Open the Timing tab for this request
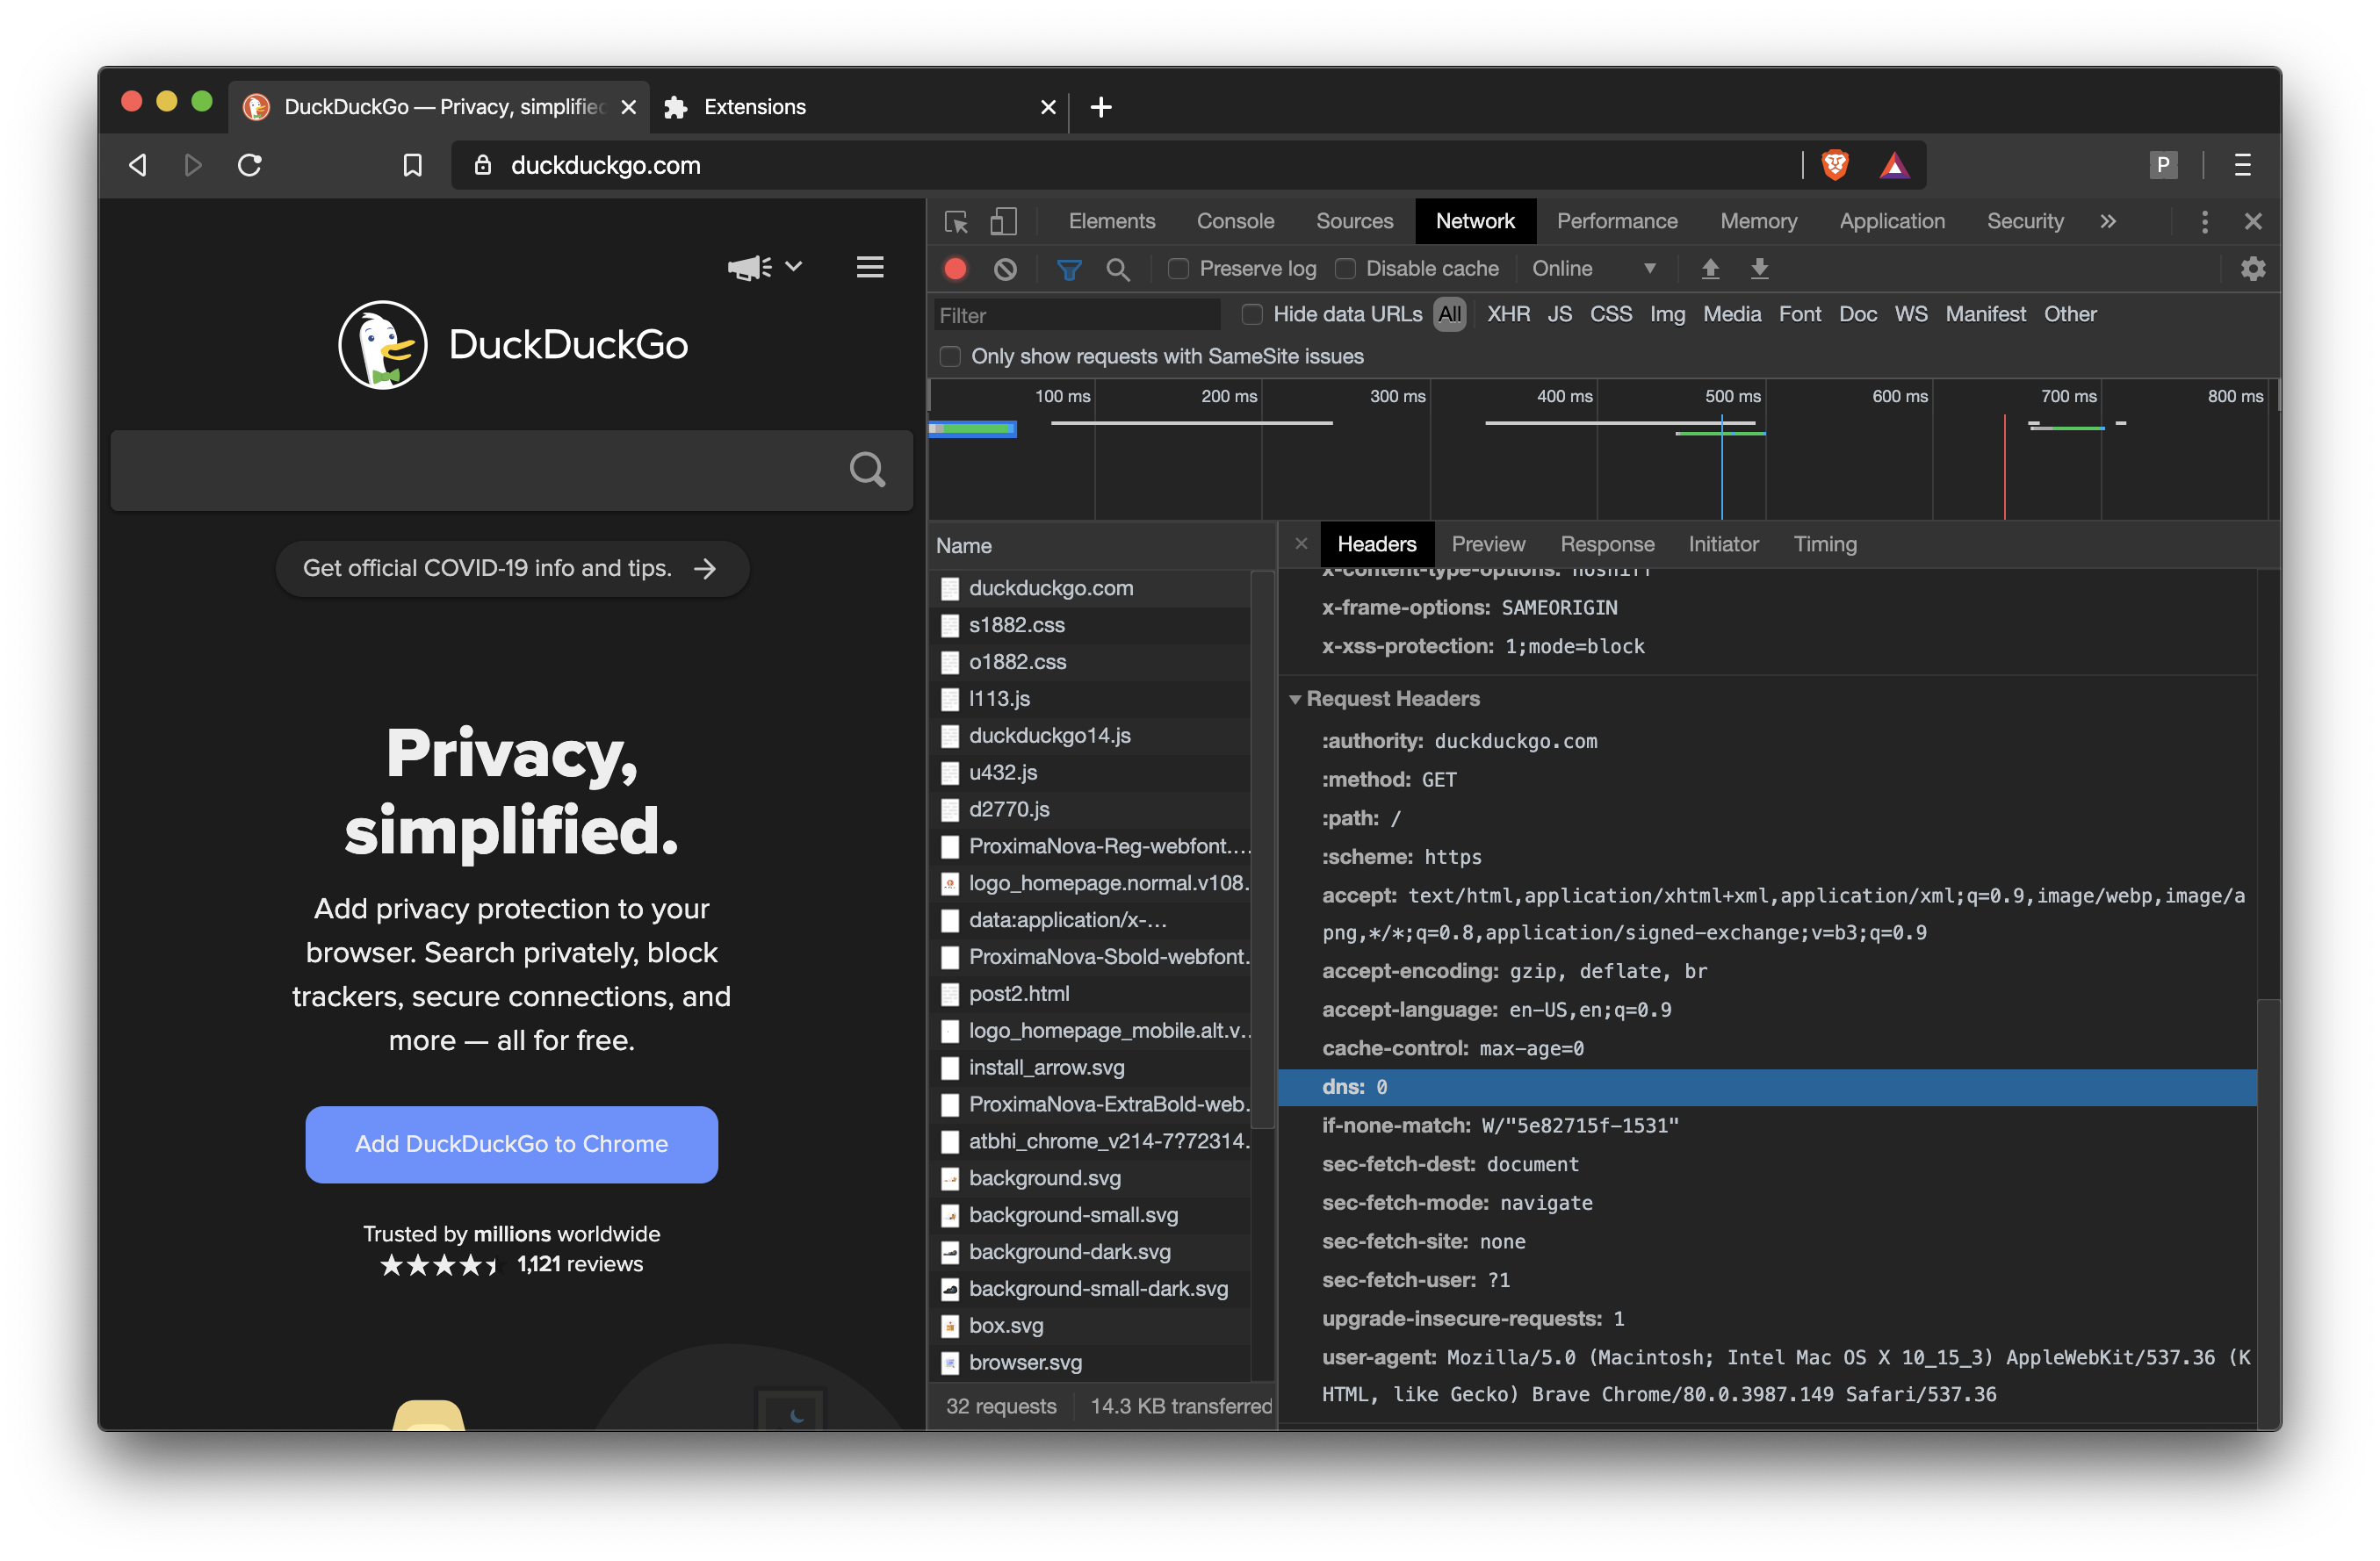 (1824, 544)
